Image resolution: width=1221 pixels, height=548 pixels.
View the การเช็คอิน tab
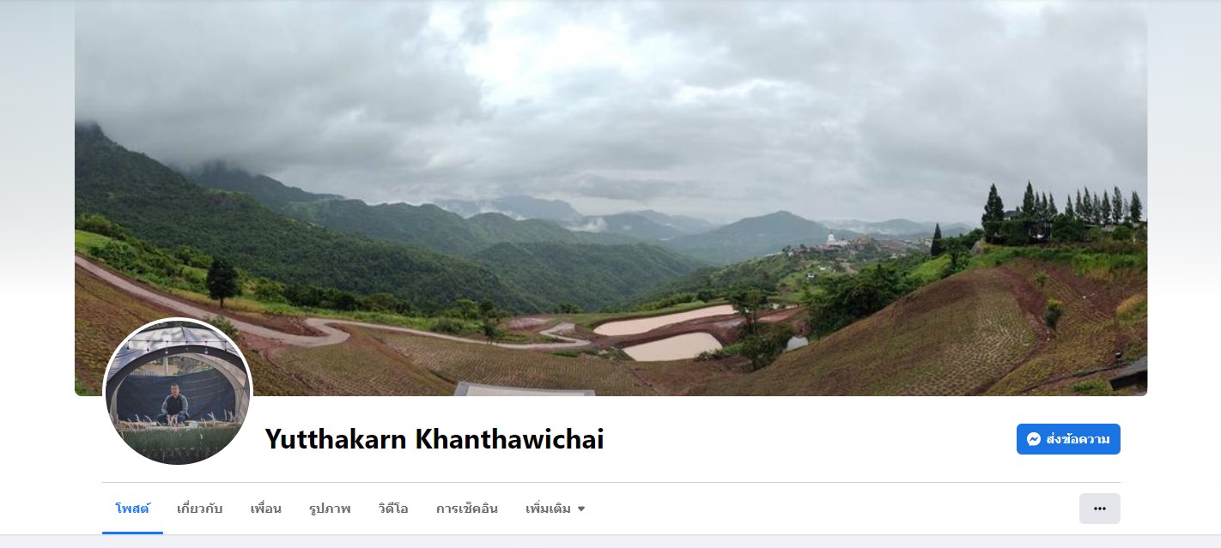pyautogui.click(x=466, y=509)
